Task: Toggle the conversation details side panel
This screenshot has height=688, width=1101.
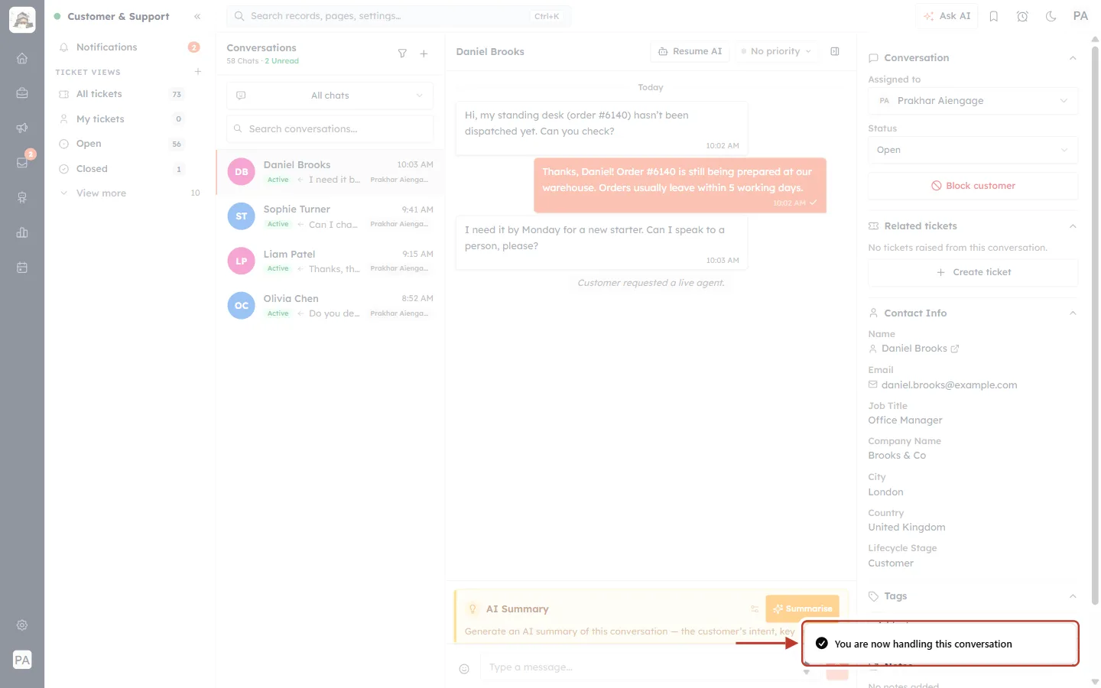Action: [835, 51]
